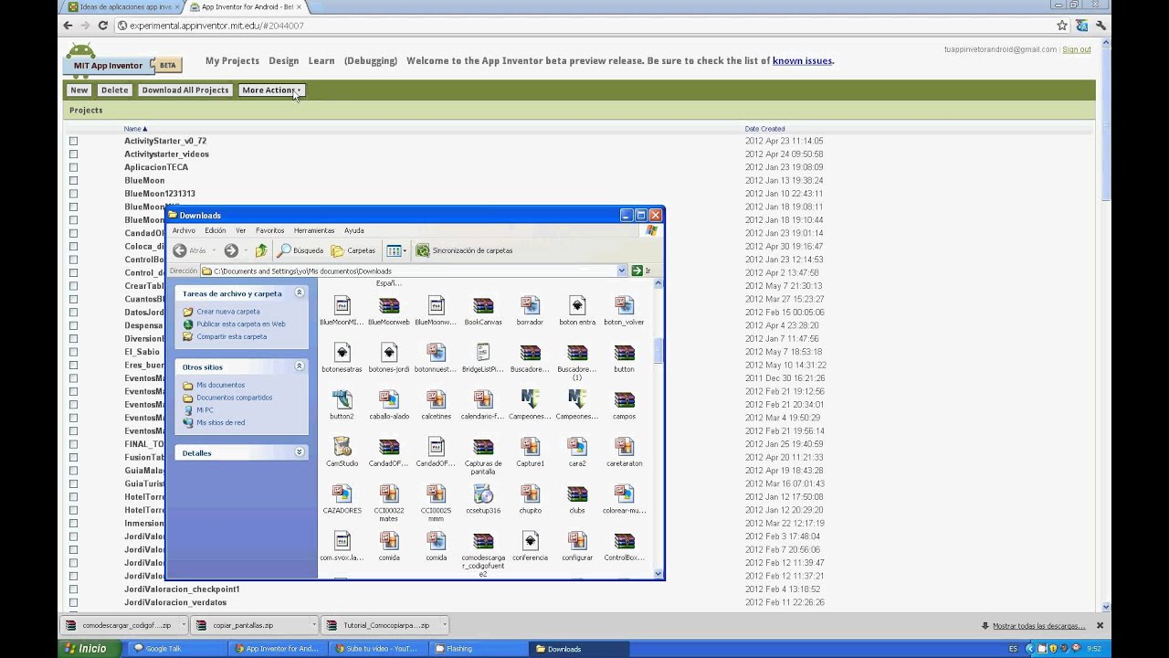1169x658 pixels.
Task: Collapse the Otros sitios panel
Action: (x=299, y=366)
